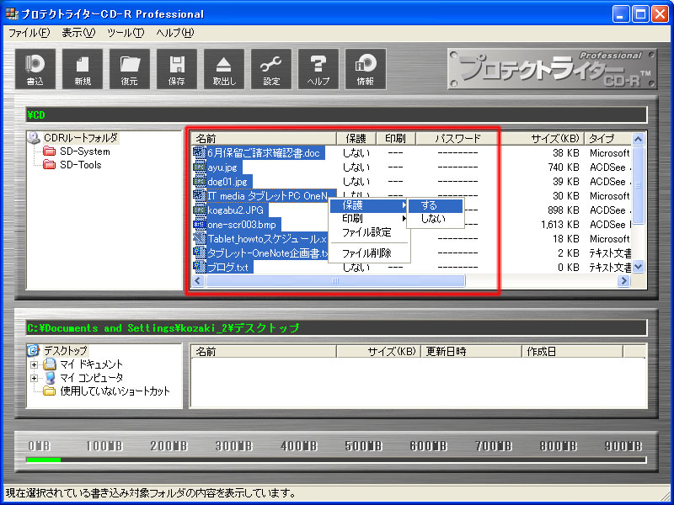674x505 pixels.
Task: Sort CD list by サイズ(KB) column
Action: pyautogui.click(x=542, y=138)
